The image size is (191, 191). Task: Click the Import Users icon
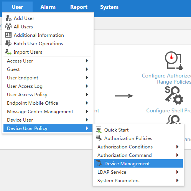click(x=8, y=52)
